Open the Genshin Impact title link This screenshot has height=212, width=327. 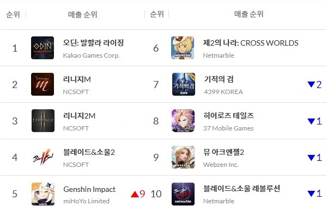click(x=89, y=189)
